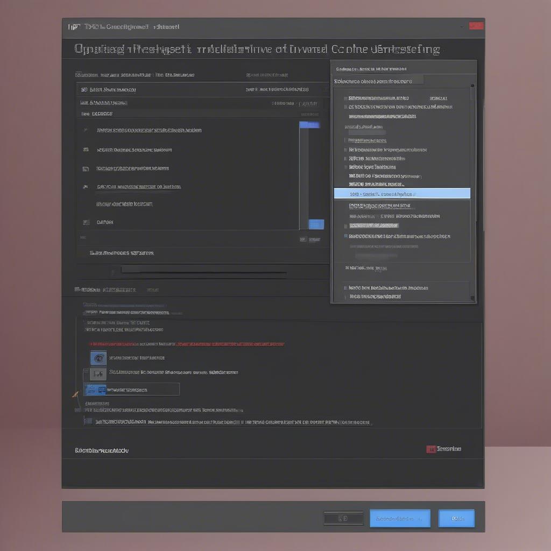Click the blue thumb of the main list scrollbar
Viewport: 551px width, 551px height.
tap(309, 125)
